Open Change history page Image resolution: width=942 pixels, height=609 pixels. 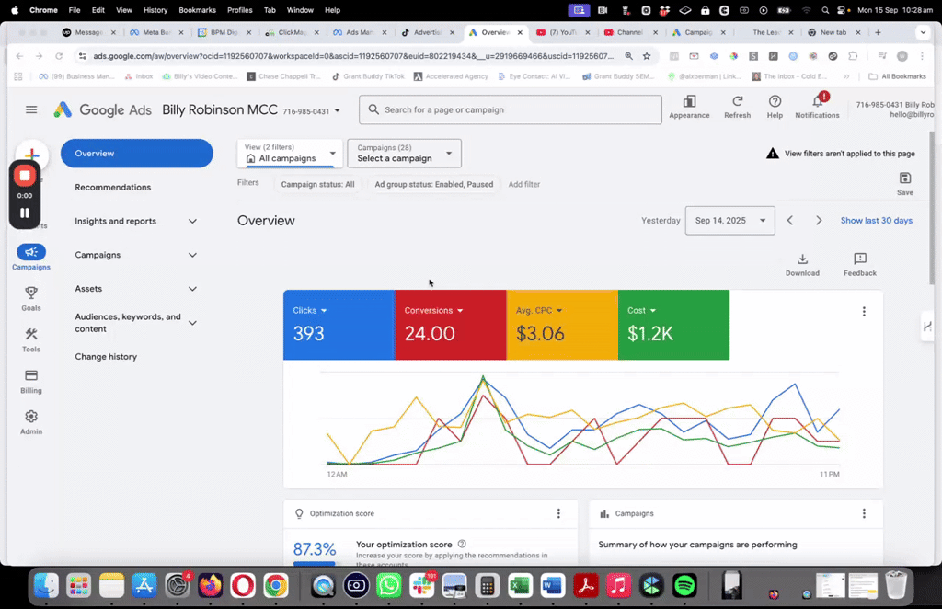pos(106,357)
